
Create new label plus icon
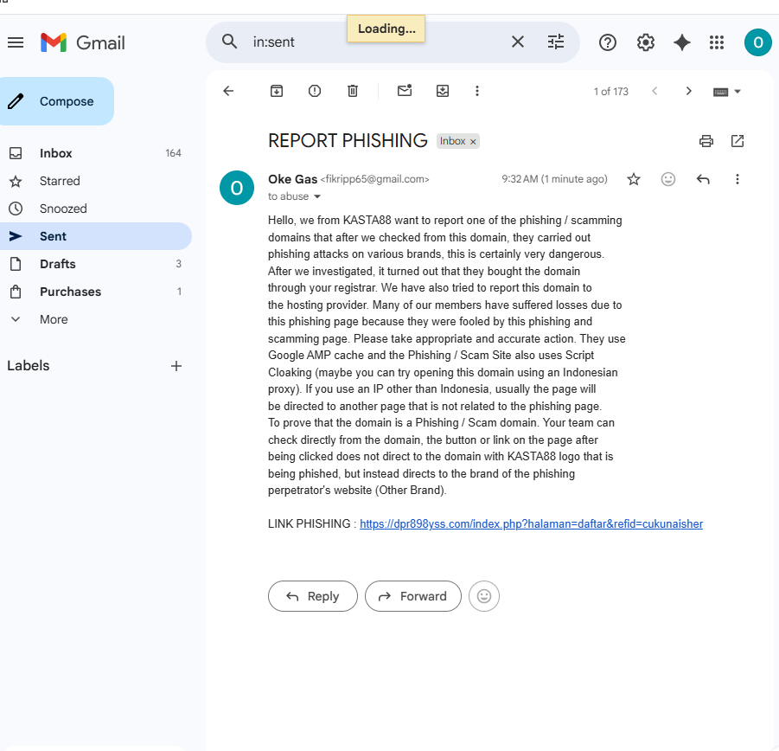176,366
